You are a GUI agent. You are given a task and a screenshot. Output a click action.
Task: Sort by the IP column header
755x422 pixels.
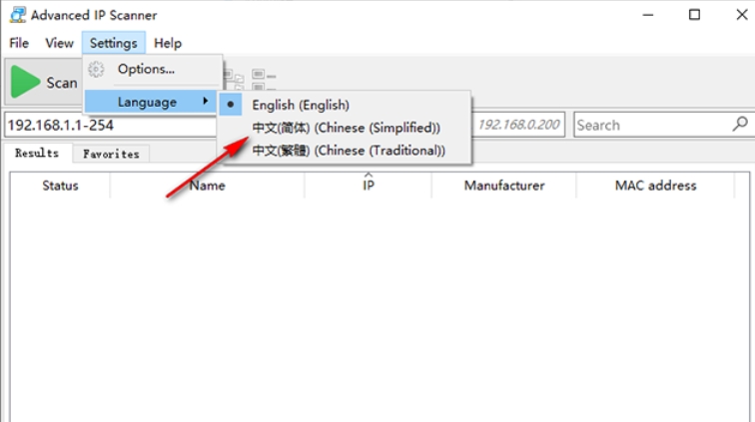369,186
